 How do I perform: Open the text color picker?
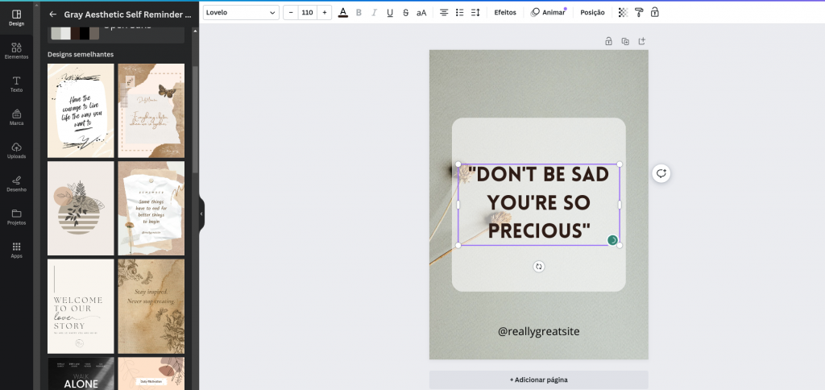(343, 12)
